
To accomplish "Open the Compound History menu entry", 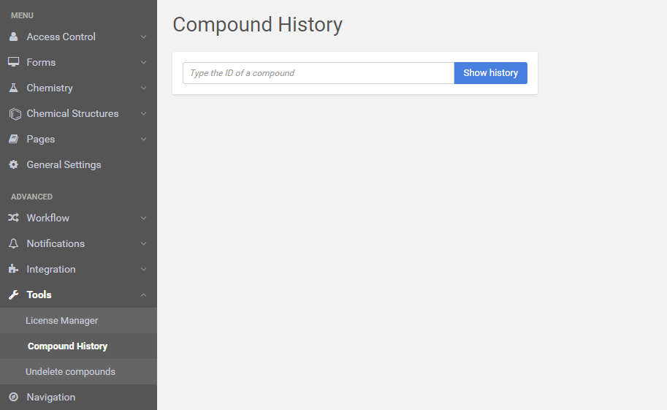I will point(67,346).
